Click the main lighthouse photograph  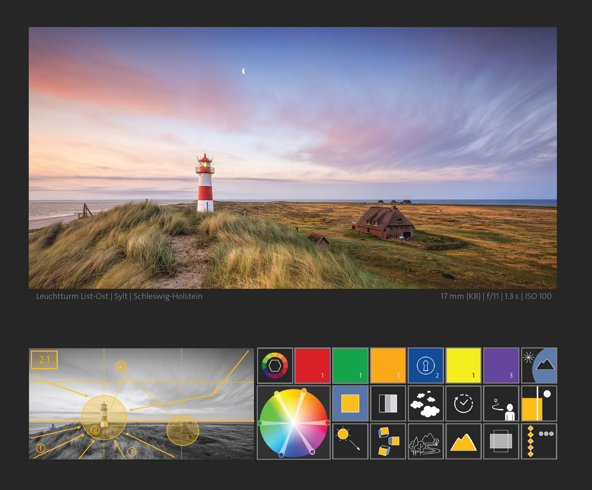pos(293,158)
